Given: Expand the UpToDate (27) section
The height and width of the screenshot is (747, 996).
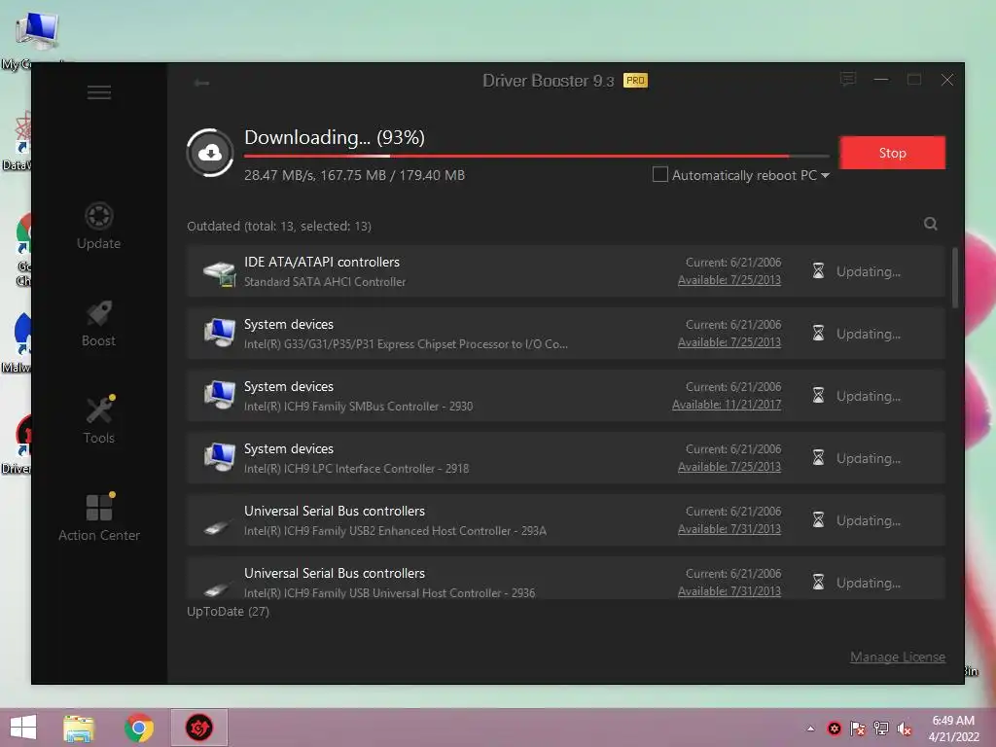Looking at the screenshot, I should [x=228, y=611].
